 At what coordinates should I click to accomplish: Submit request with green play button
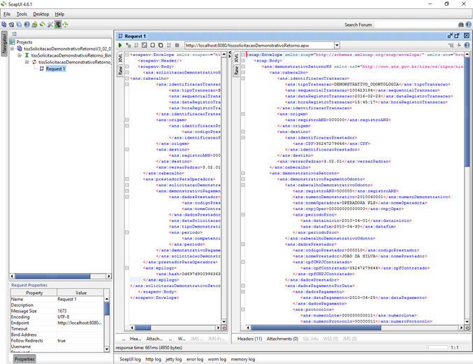click(x=120, y=45)
